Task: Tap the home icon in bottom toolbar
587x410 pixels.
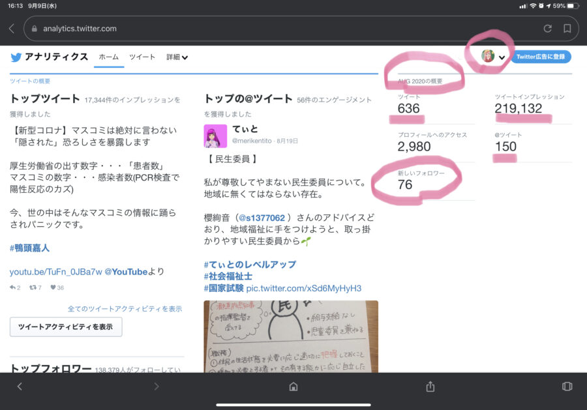Action: pos(293,387)
